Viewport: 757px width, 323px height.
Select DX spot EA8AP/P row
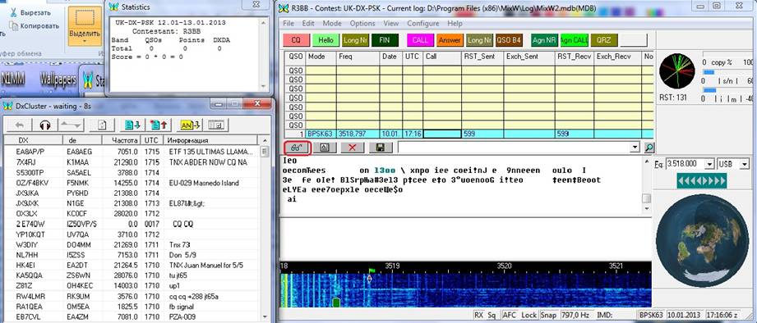(132, 151)
